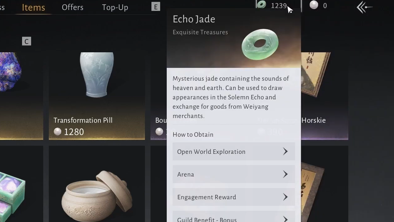Screen dimensions: 394x222
Task: Click pearl price icon beside 1280
Action: click(x=58, y=132)
